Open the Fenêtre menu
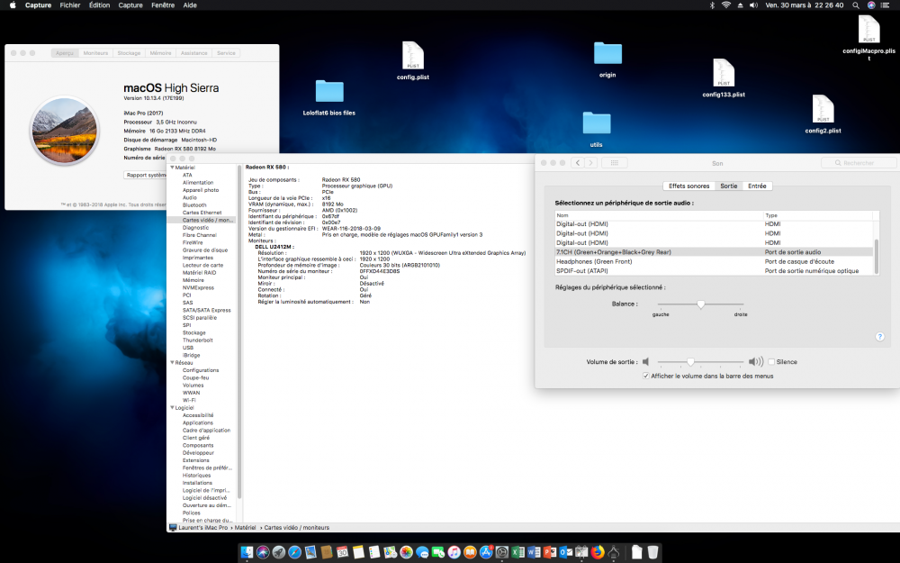The image size is (900, 563). [x=163, y=5]
